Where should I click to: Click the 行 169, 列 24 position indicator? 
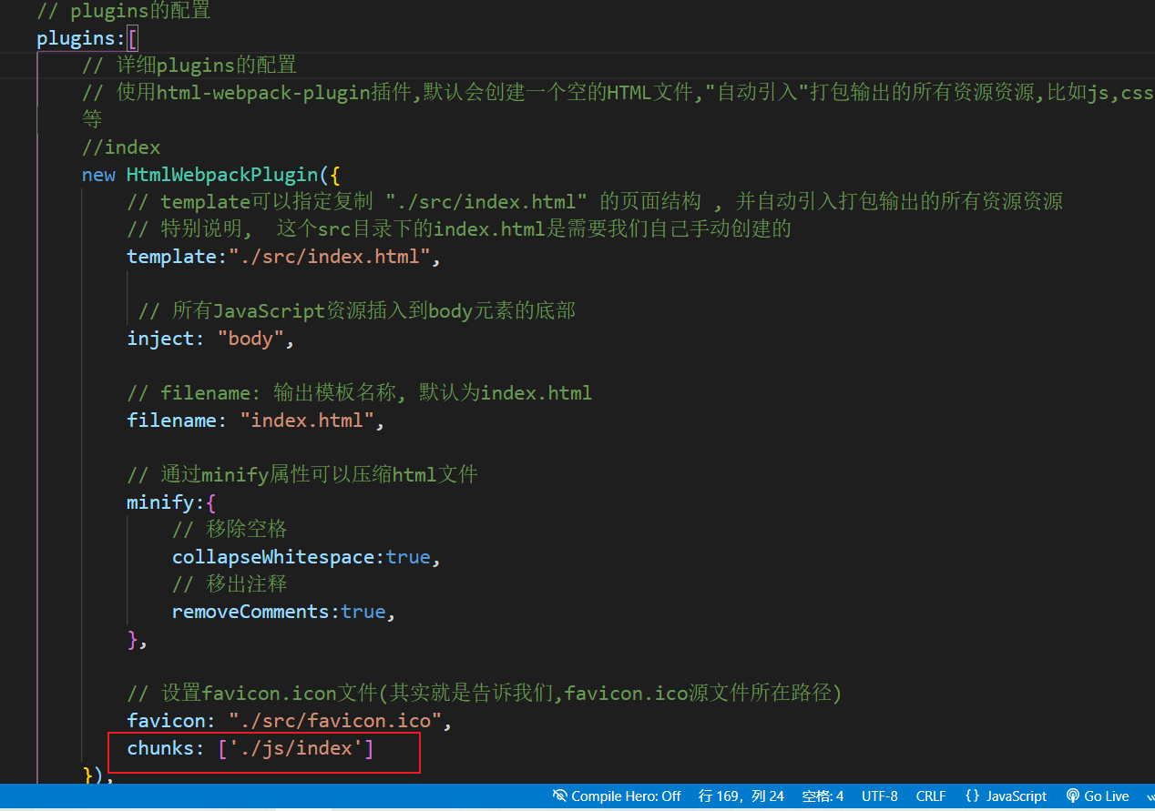741,796
